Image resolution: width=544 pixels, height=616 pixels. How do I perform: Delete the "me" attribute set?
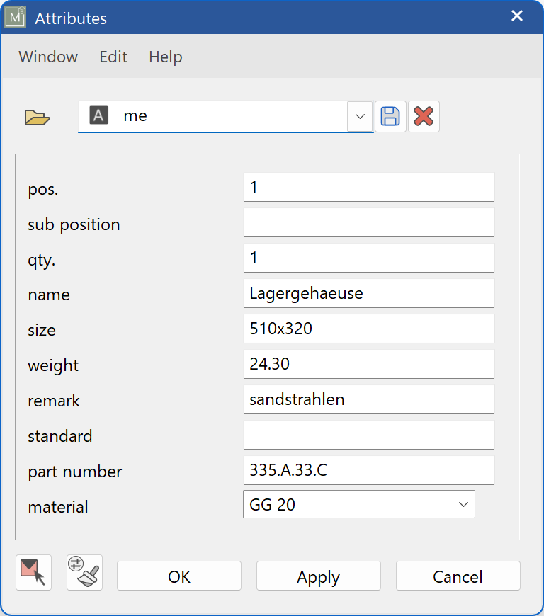[x=424, y=116]
